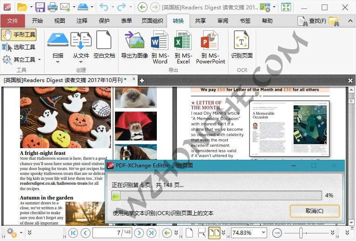Cancel the OCR recognition with 取消(C)
This screenshot has width=356, height=241.
tap(314, 211)
